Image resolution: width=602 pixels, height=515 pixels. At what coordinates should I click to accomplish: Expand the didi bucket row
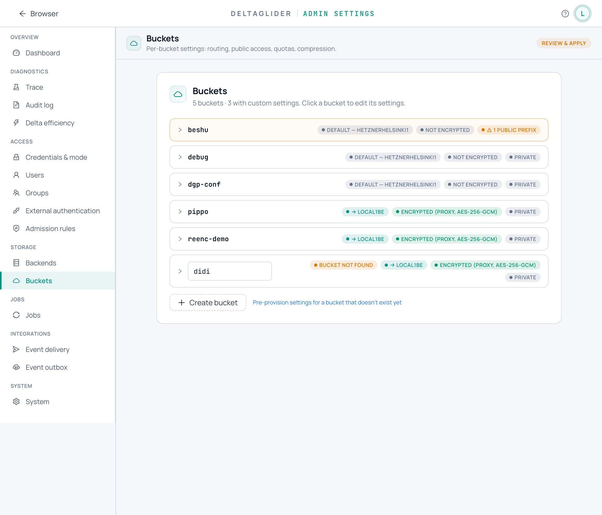click(180, 271)
